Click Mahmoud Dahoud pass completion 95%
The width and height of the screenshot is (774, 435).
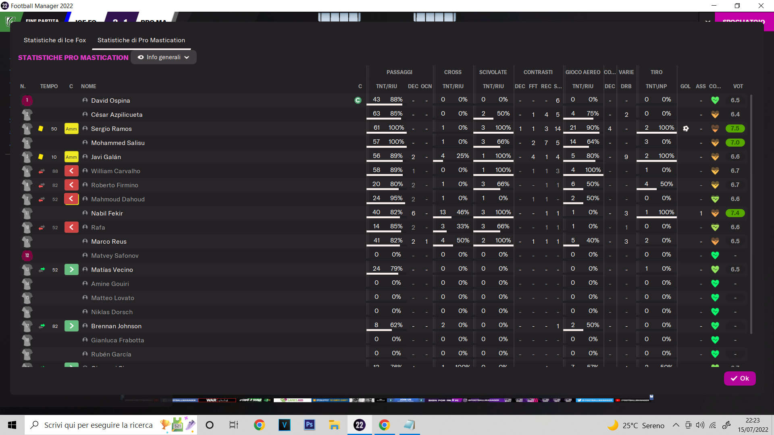coord(396,198)
